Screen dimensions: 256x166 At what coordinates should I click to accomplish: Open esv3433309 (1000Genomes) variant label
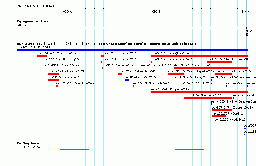click(x=234, y=101)
